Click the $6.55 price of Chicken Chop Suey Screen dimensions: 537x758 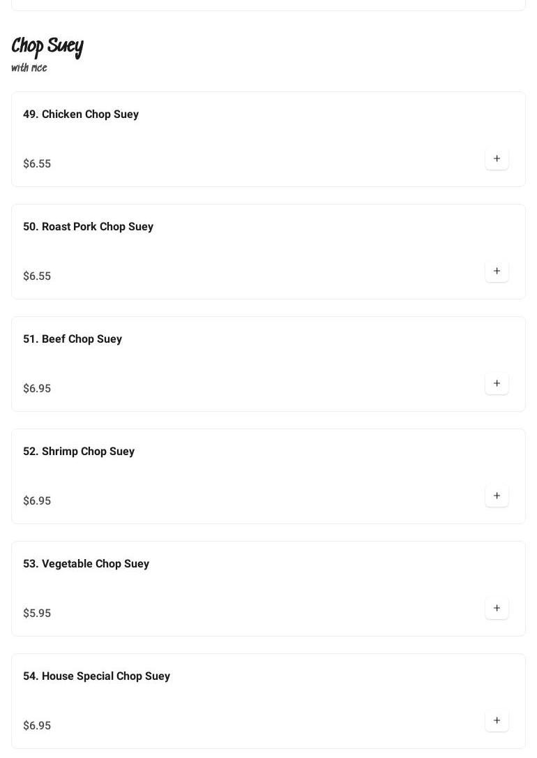(37, 164)
